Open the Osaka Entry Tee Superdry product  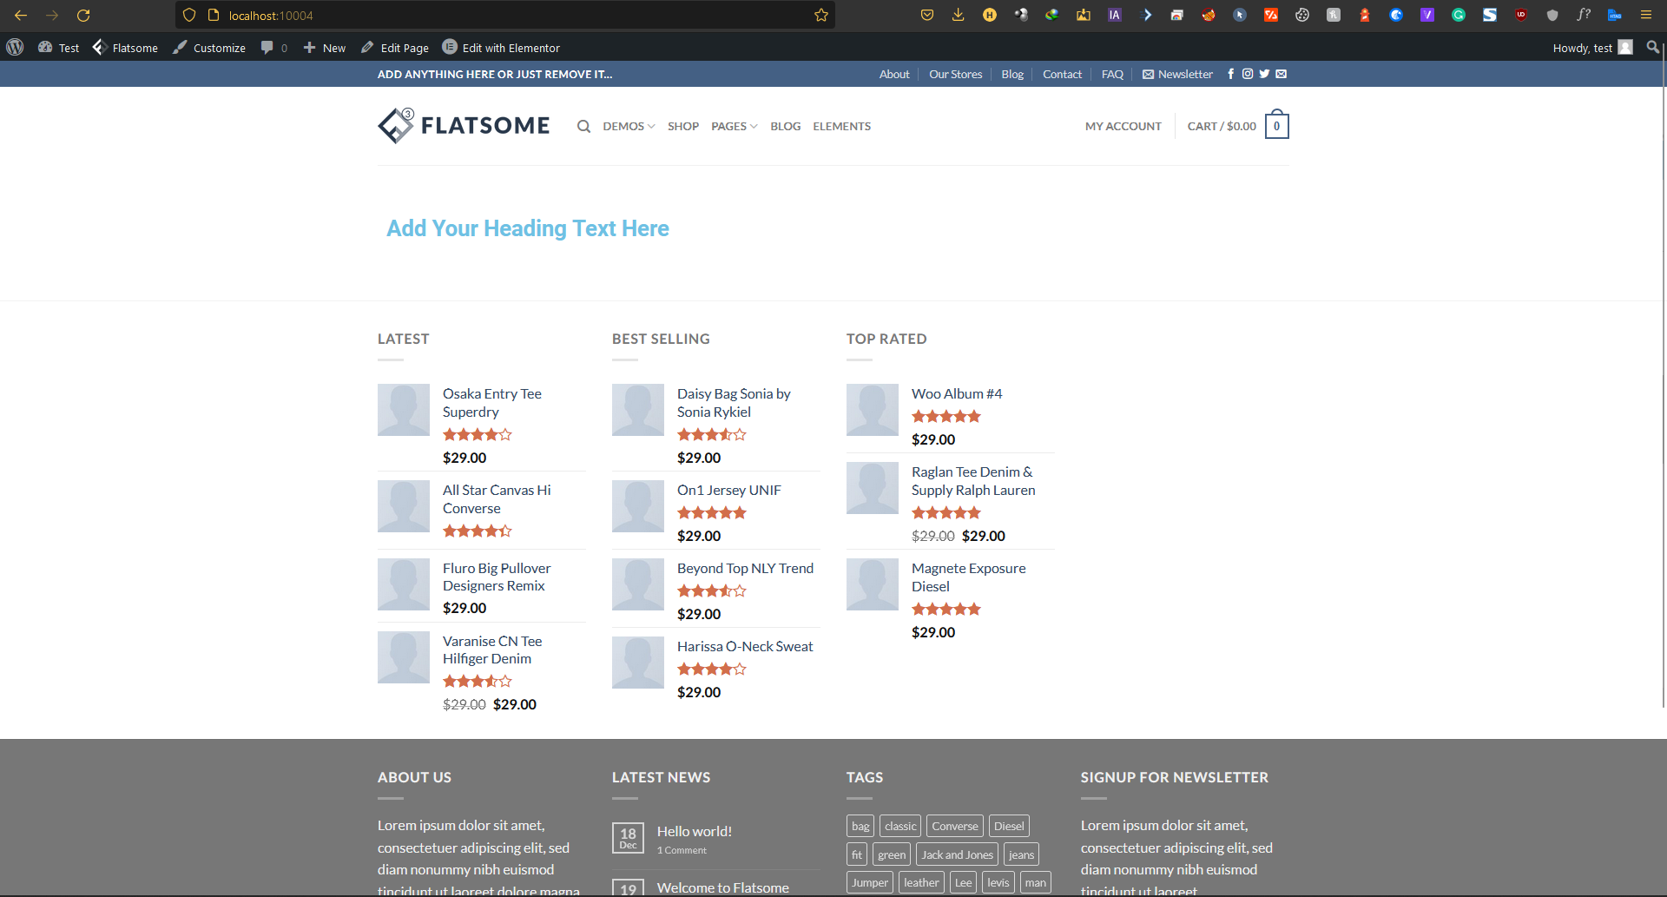[491, 403]
